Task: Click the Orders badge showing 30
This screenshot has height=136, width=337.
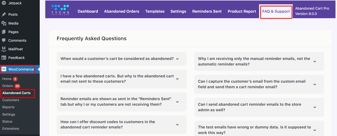Action: click(17, 86)
